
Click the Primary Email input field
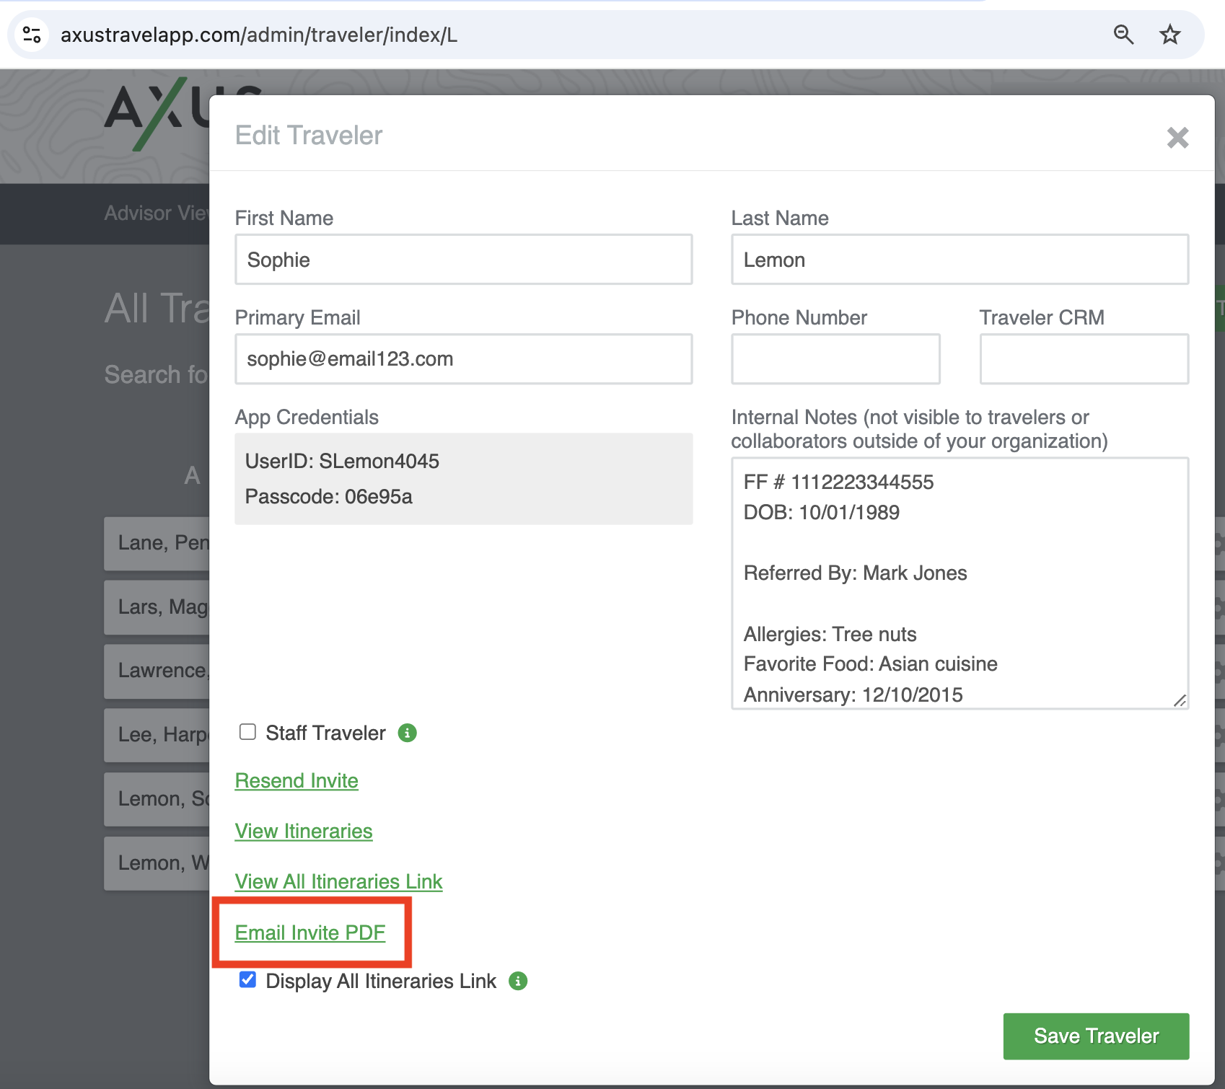[x=464, y=358]
